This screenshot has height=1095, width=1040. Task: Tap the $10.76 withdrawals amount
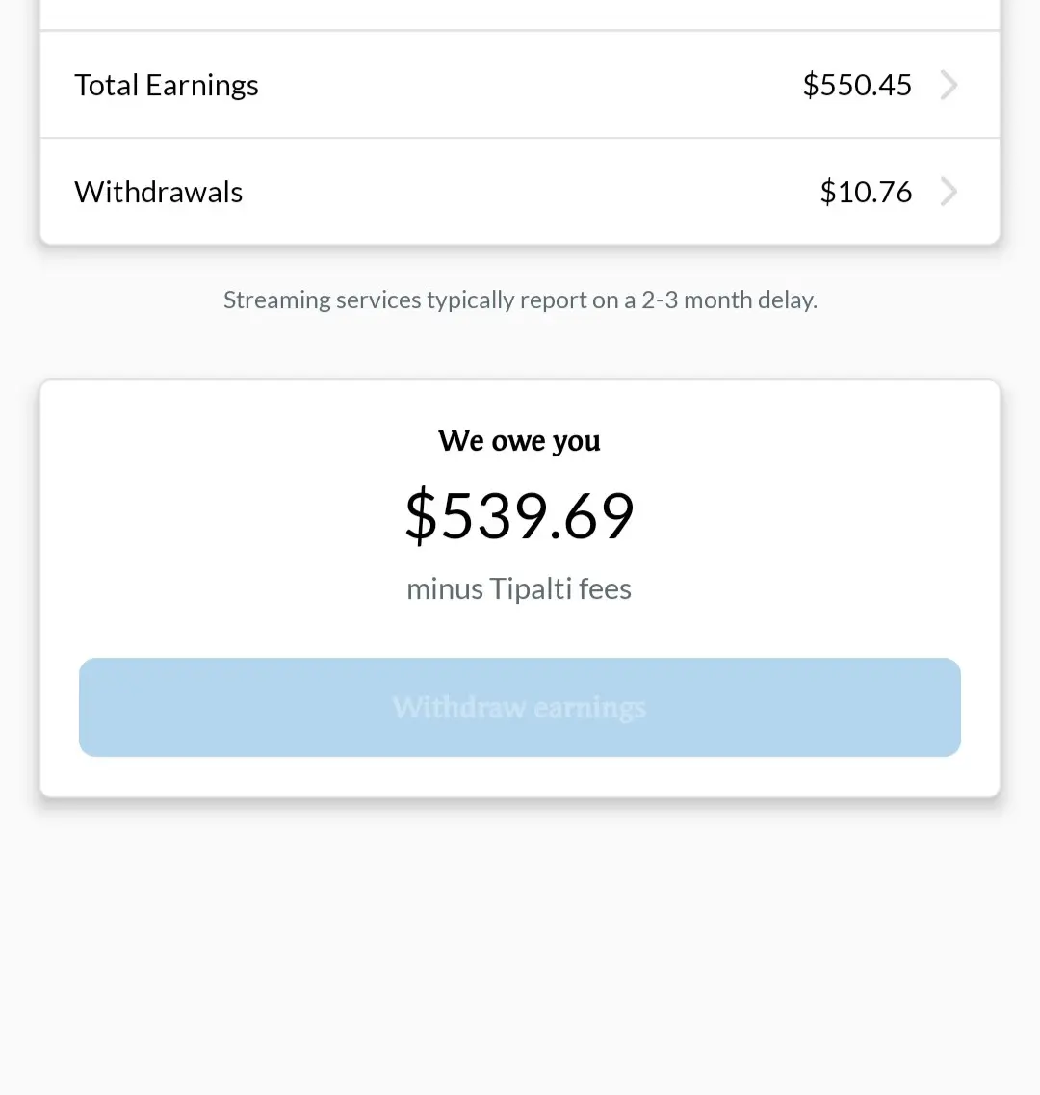(866, 192)
